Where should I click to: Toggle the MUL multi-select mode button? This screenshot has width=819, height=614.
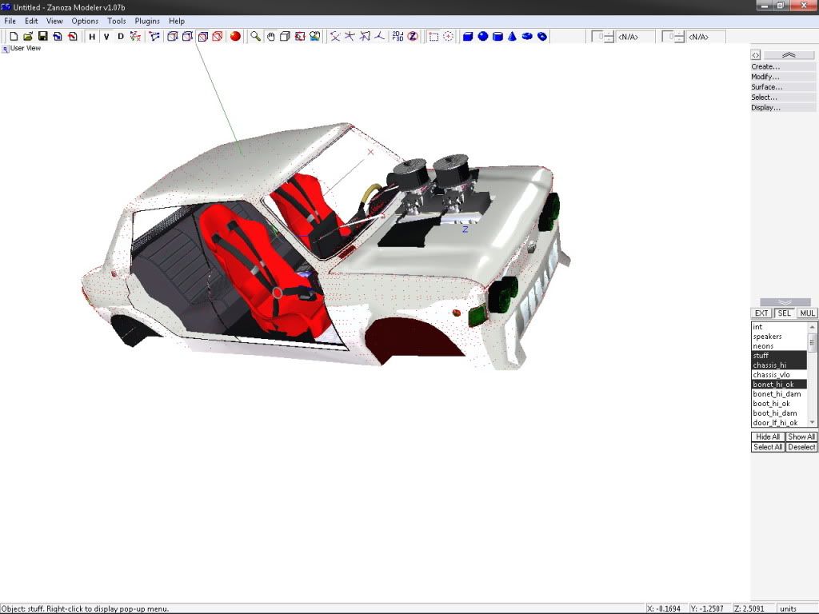(x=807, y=313)
